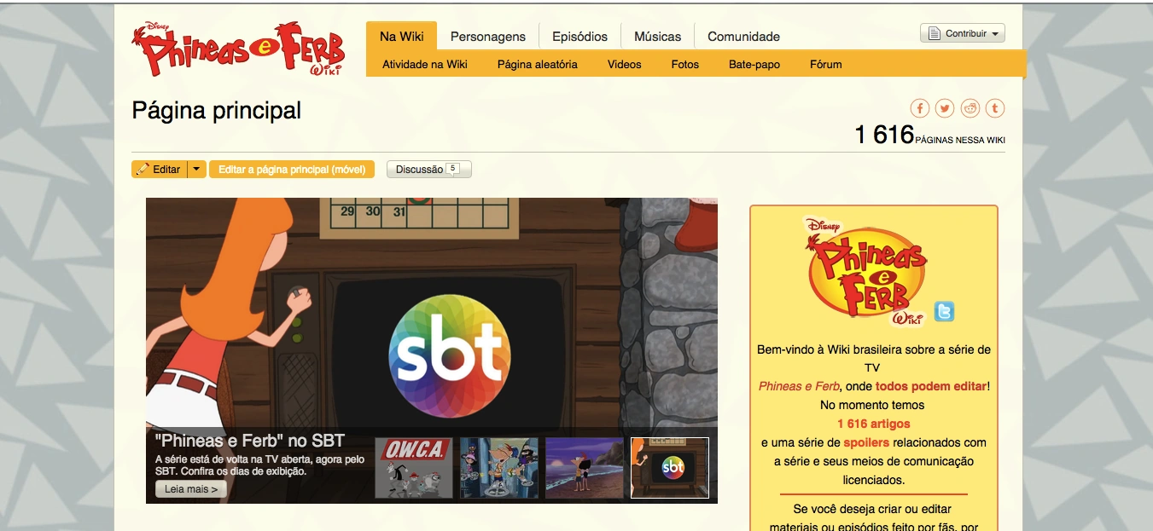Click the blue Twitter bird icon in sidebar
The height and width of the screenshot is (531, 1153).
click(944, 312)
